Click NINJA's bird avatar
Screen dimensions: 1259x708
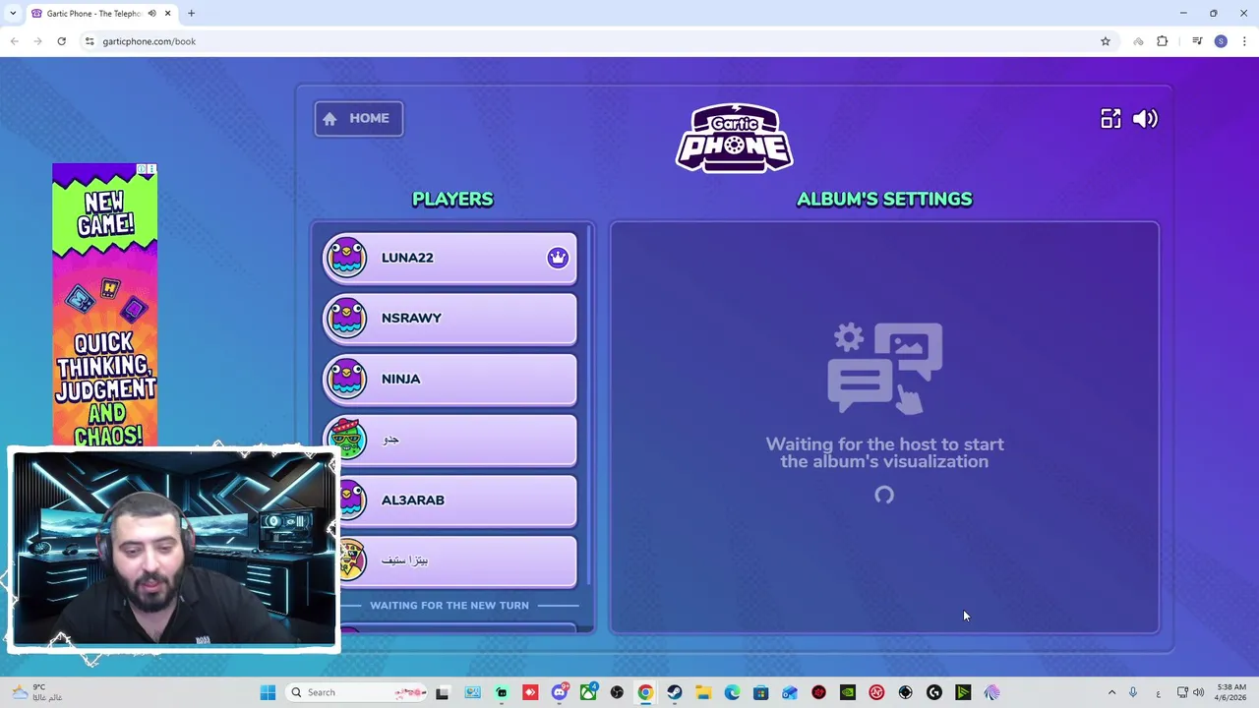point(346,379)
